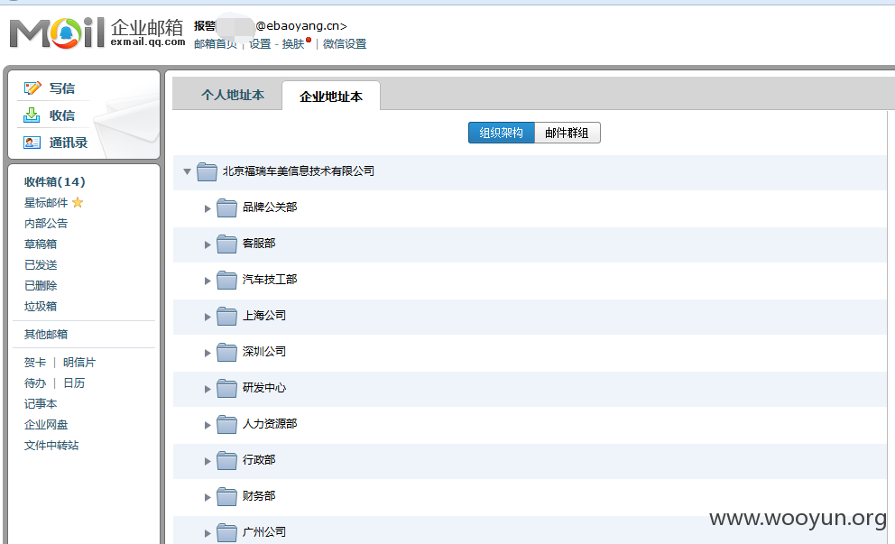Select the 财务部 label
Image resolution: width=895 pixels, height=544 pixels.
click(x=259, y=495)
